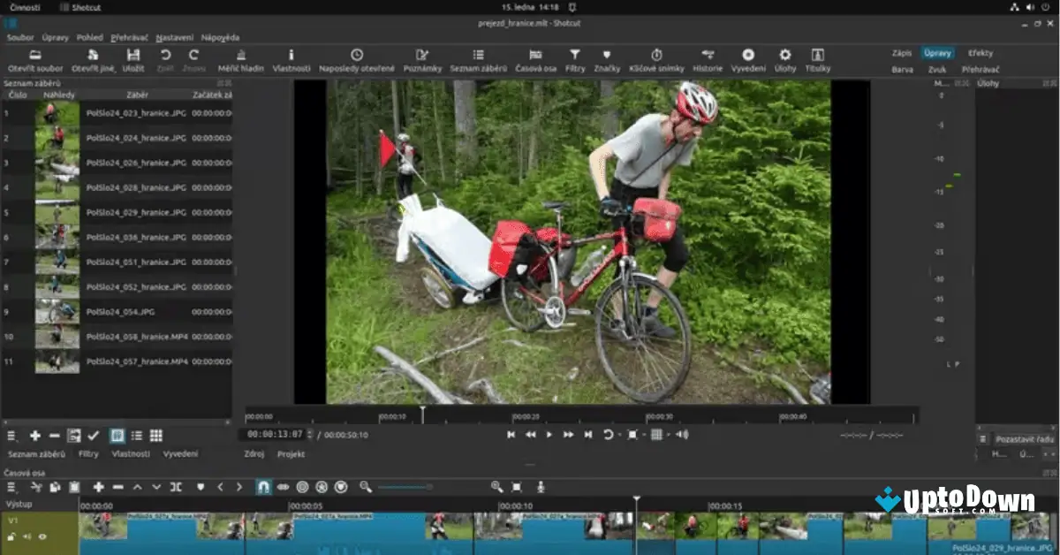Open the grid overlay dropdown under the player
This screenshot has height=555, width=1060.
click(657, 435)
